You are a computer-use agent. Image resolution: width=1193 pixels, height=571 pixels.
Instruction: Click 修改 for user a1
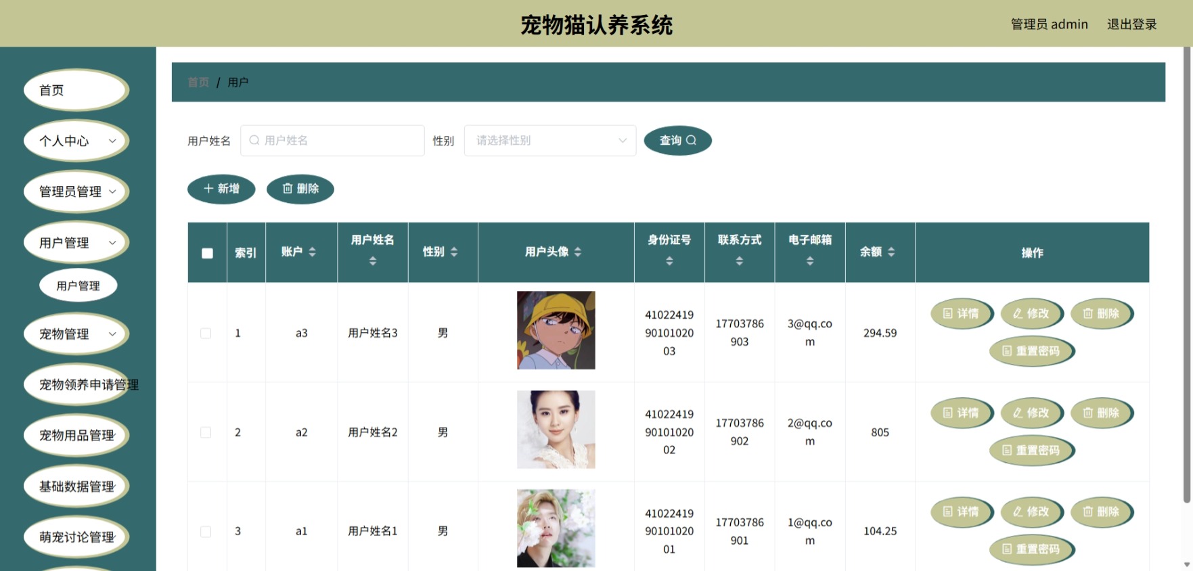[x=1031, y=511]
